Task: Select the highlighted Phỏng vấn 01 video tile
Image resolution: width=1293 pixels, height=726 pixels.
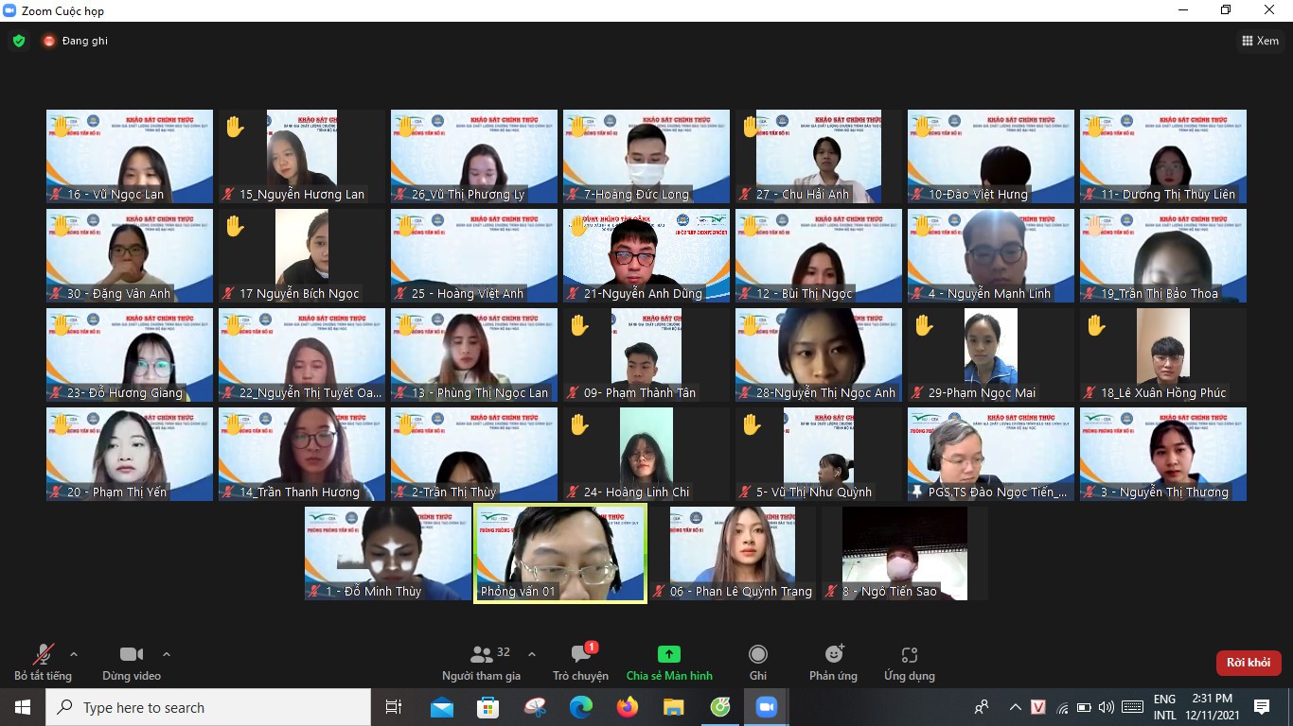Action: click(x=559, y=553)
